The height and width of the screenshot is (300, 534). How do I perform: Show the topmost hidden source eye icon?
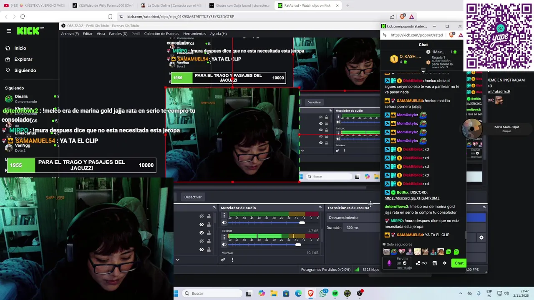[202, 216]
